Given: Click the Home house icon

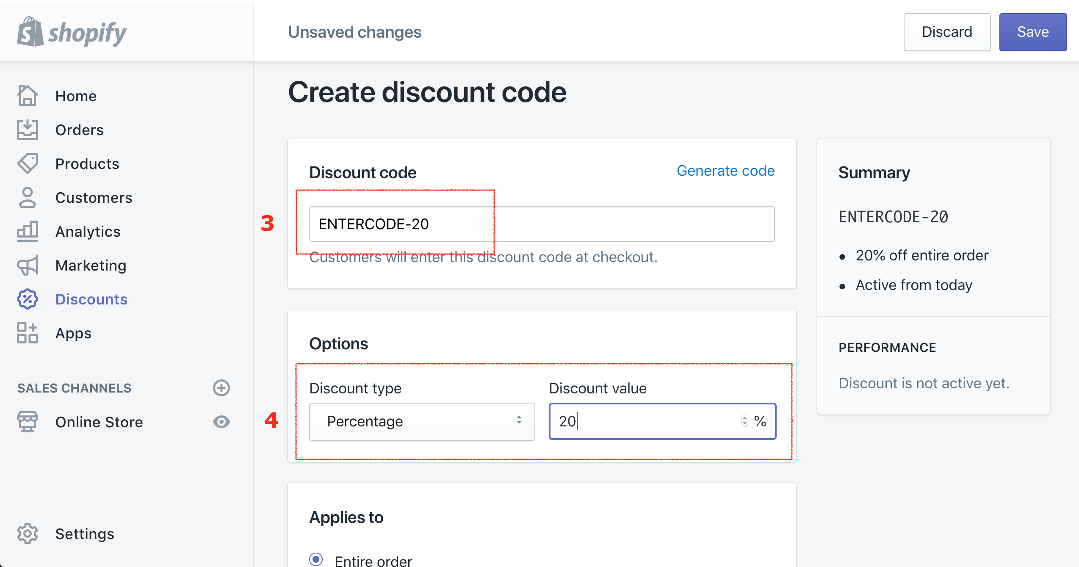Looking at the screenshot, I should [x=28, y=96].
